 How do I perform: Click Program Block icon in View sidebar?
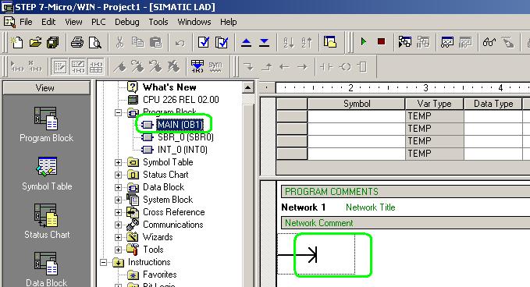tap(46, 125)
